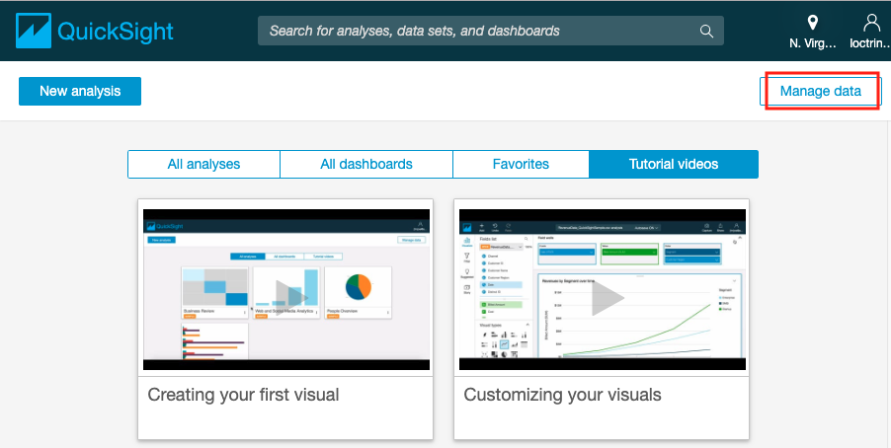Play the Customizing your visuals video
891x448 pixels.
(x=607, y=298)
